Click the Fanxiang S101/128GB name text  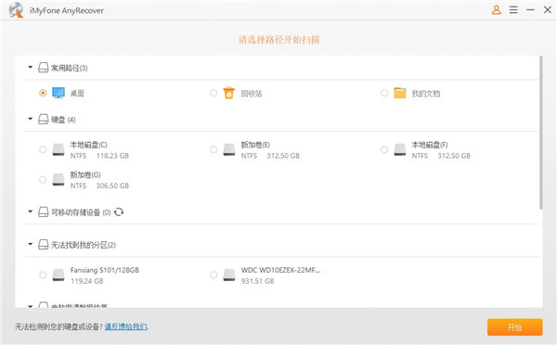point(105,270)
